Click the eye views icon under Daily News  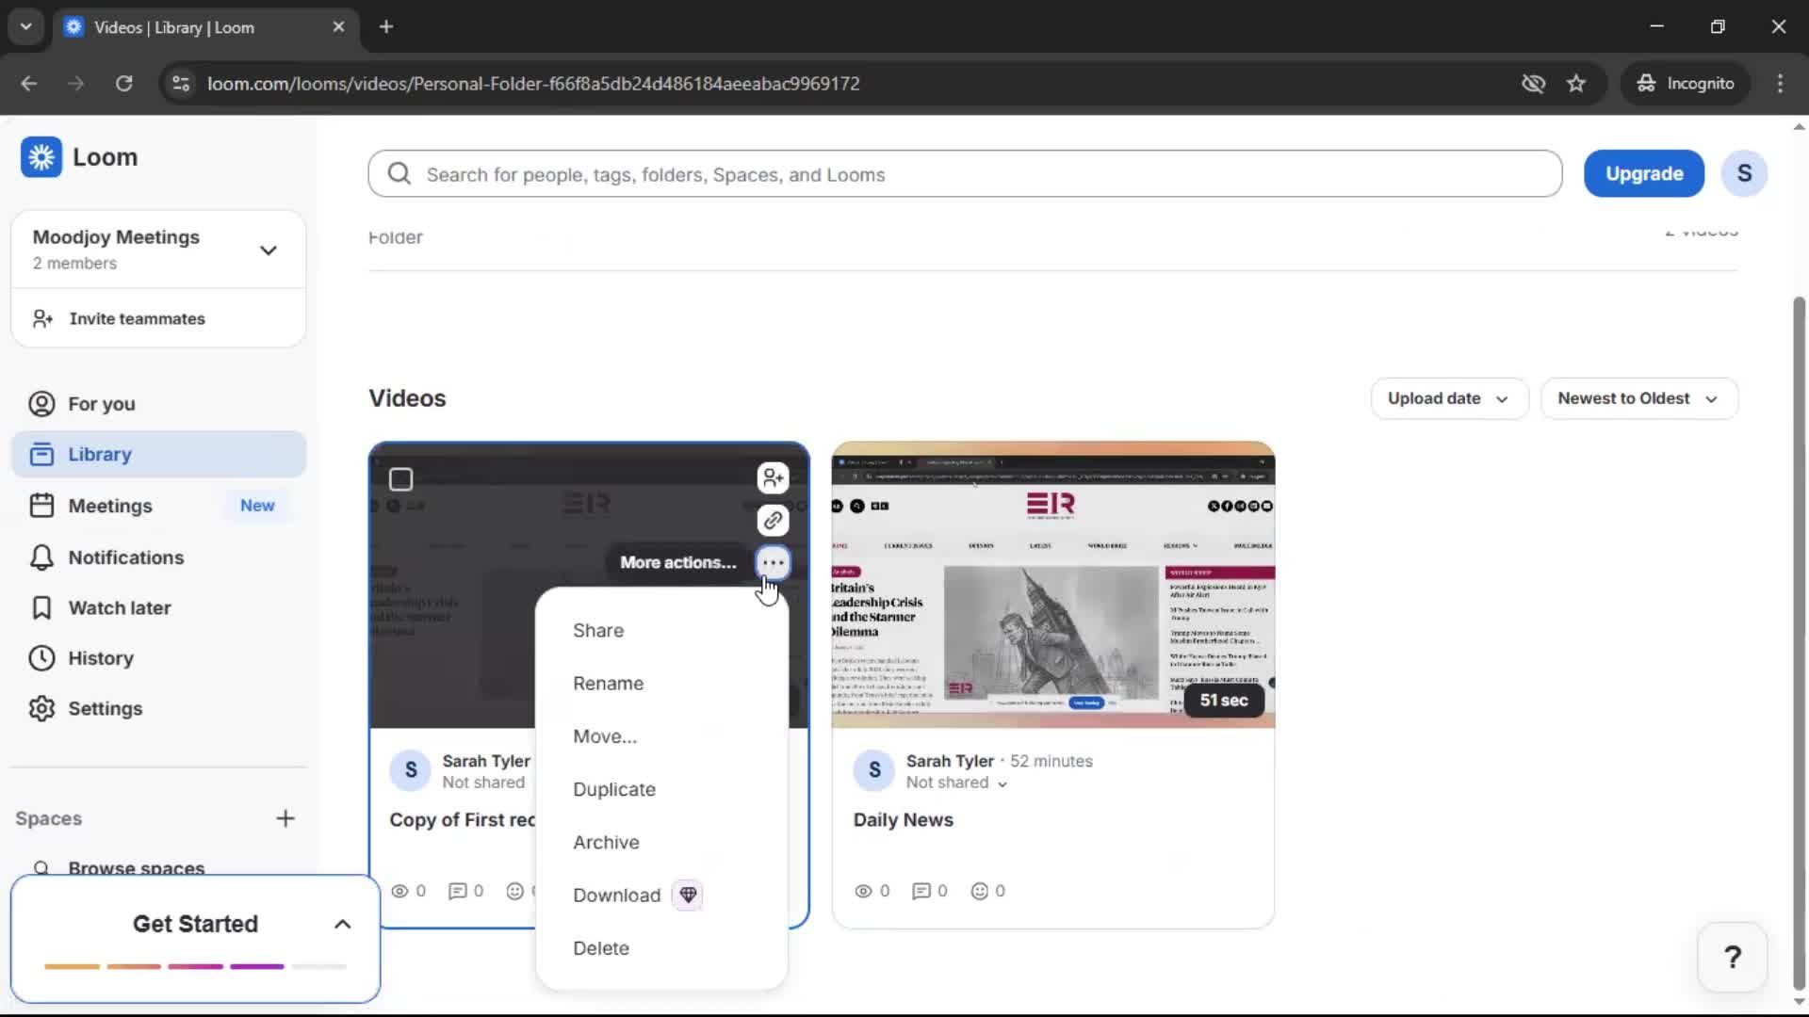point(866,891)
